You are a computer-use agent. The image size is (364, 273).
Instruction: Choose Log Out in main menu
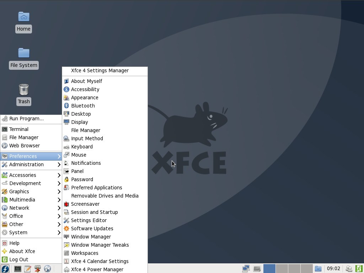[31, 259]
